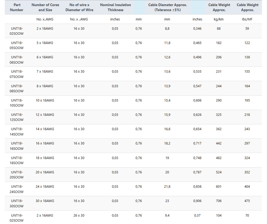Click the Part Number column header

click(x=17, y=7)
